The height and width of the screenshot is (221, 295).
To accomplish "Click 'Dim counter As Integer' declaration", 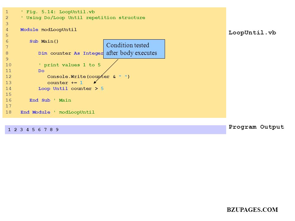I will point(71,53).
